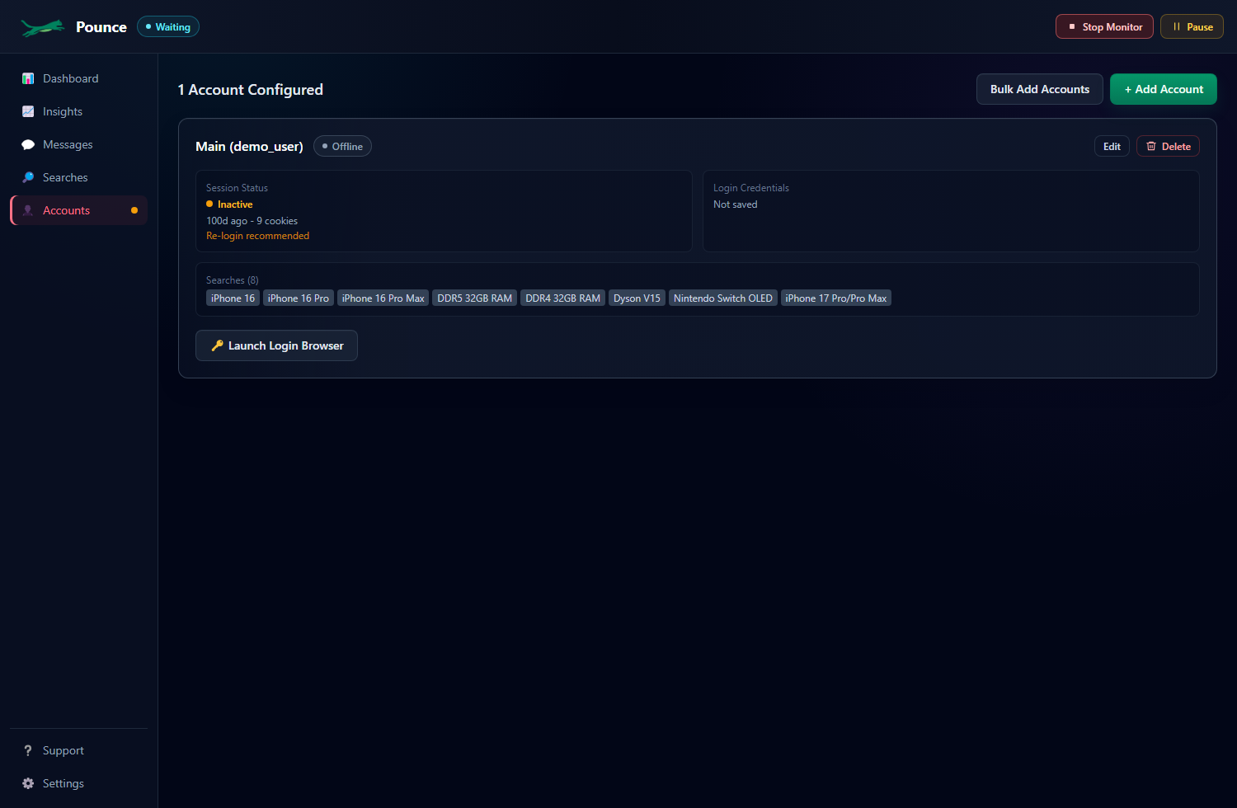Viewport: 1237px width, 808px height.
Task: Delete the Main demo_user account
Action: tap(1168, 146)
